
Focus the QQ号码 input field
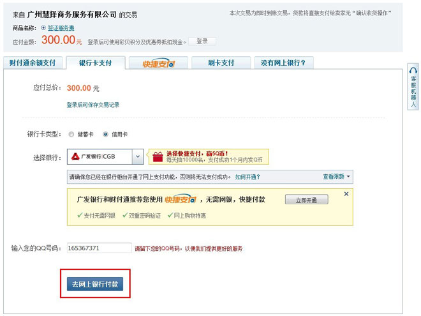coord(100,248)
